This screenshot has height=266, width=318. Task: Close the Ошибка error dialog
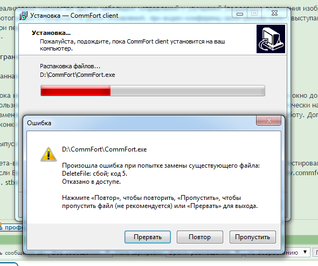(269, 120)
